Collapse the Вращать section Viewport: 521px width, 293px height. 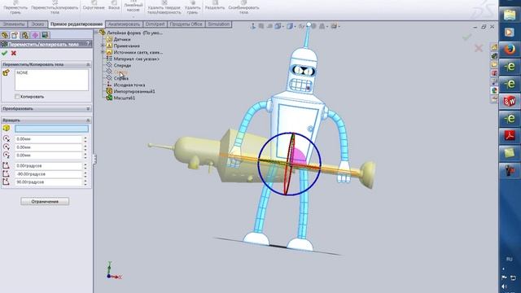[x=88, y=120]
